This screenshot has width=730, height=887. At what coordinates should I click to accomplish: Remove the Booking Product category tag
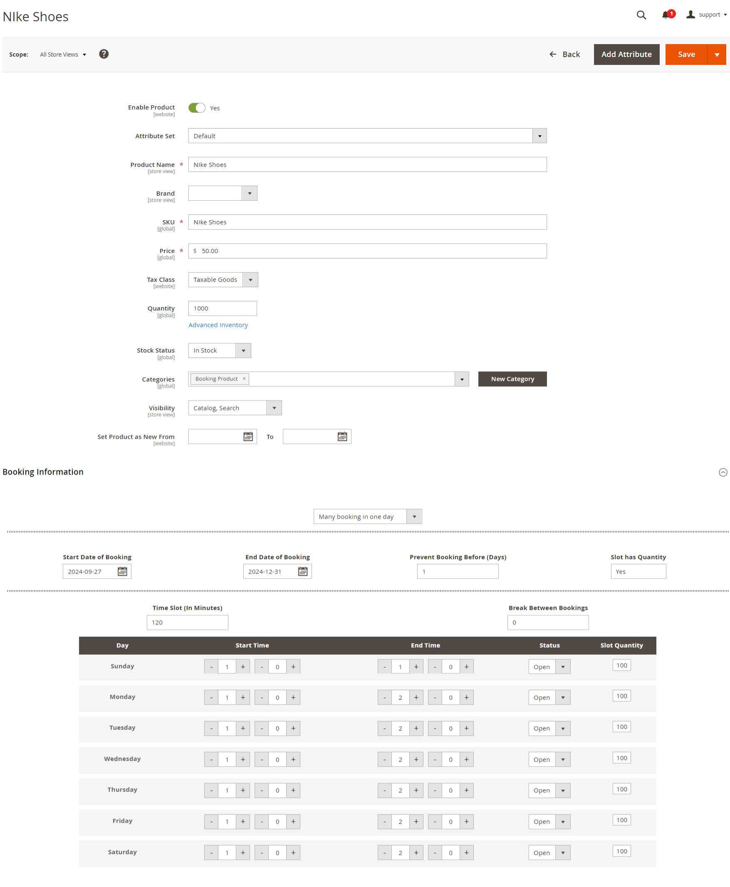[x=244, y=379]
